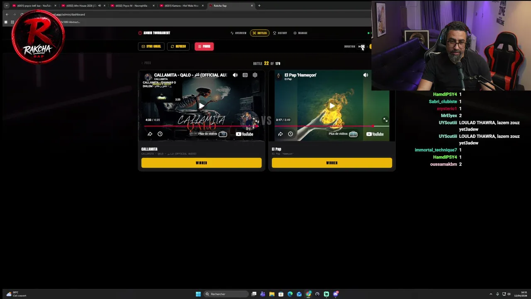Viewport: 531px width, 299px height.
Task: Declare El Pap as the winner
Action: click(332, 163)
